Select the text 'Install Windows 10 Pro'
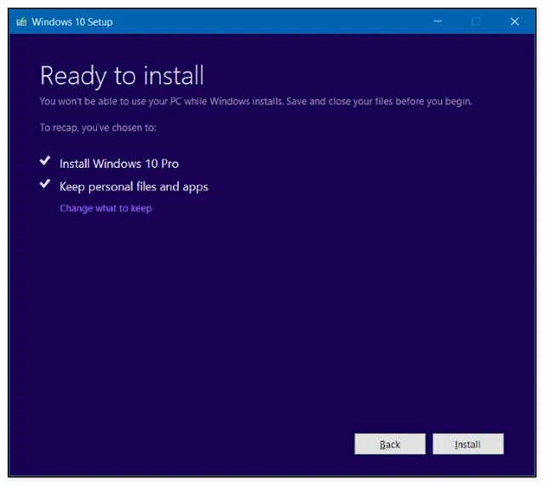The height and width of the screenshot is (486, 545). 119,164
